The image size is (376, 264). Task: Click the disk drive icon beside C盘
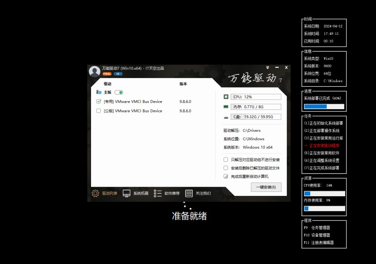click(x=226, y=117)
